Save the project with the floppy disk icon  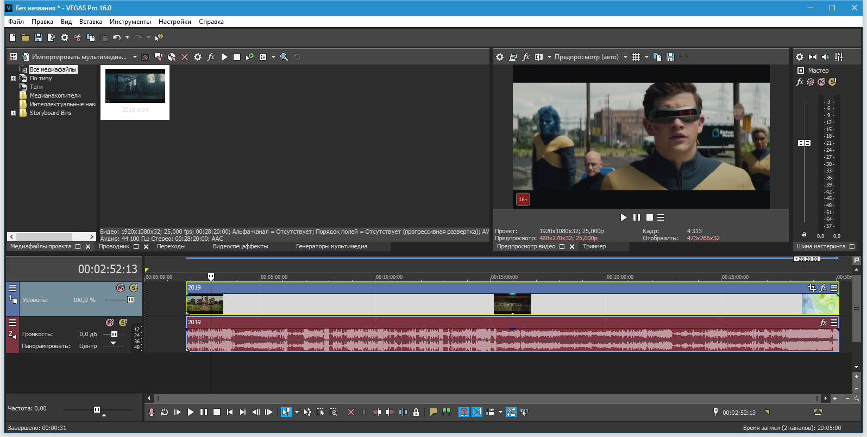[39, 37]
